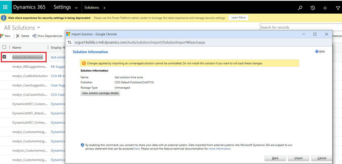Open the All Solutions view selector

coord(22,28)
